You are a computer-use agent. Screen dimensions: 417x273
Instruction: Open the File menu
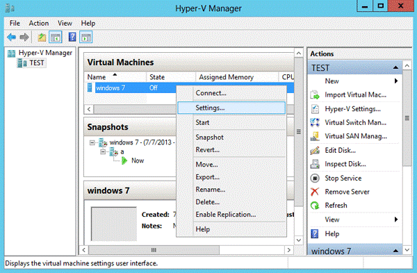[x=15, y=24]
